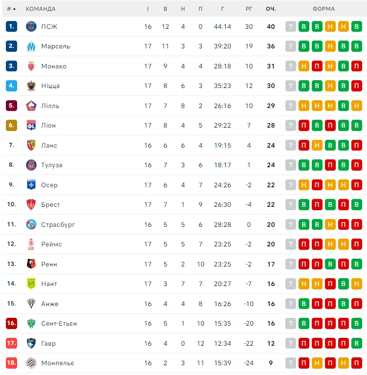Click the Monaco club crest
Viewport: 367px width, 375px height.
point(31,66)
